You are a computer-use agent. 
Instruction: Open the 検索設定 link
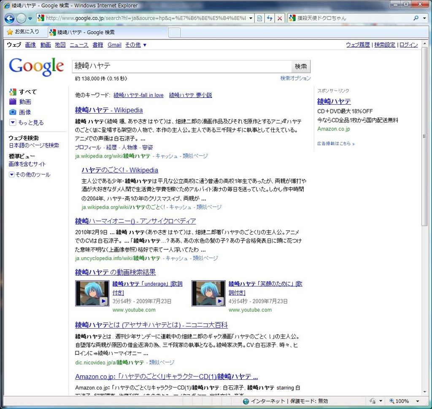[x=385, y=45]
